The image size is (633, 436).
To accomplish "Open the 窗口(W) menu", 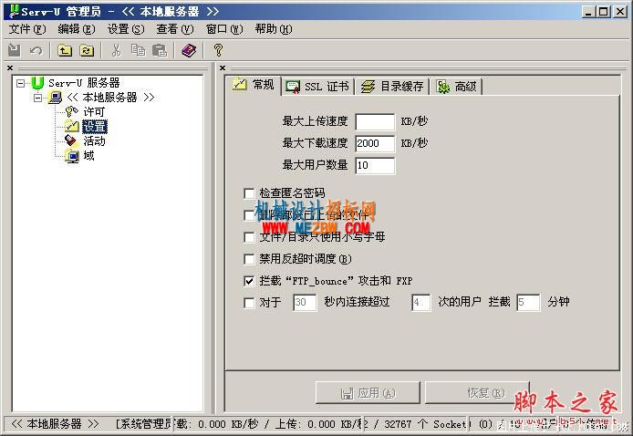I will click(224, 29).
